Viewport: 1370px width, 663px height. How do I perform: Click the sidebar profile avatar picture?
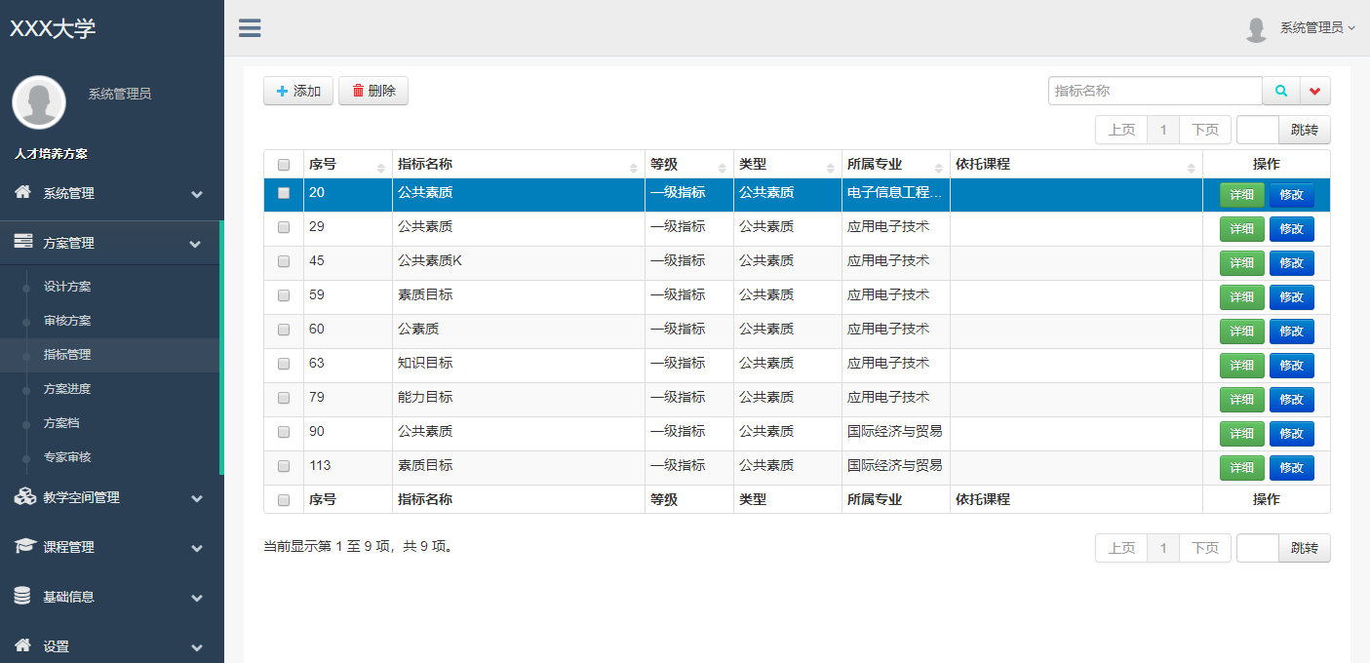pyautogui.click(x=39, y=102)
